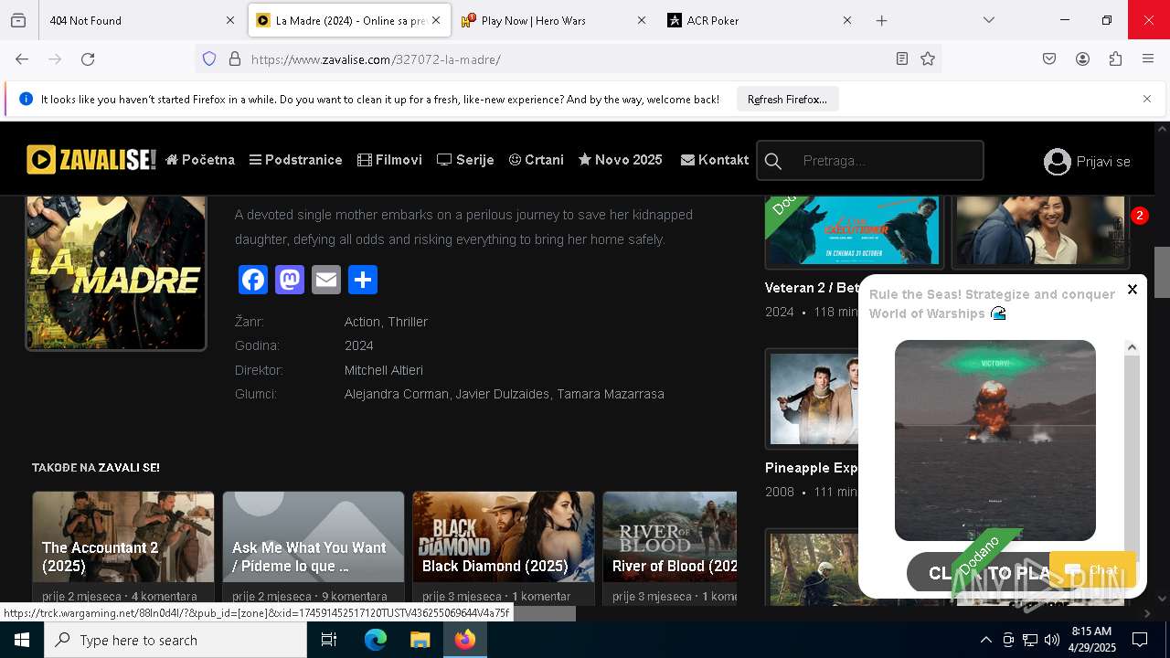Open File Explorer from the taskbar
Viewport: 1170px width, 658px height.
[x=420, y=640]
